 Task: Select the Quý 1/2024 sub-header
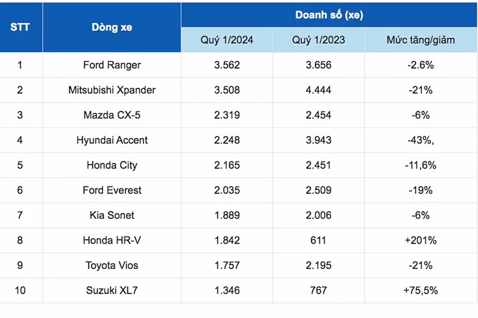click(227, 40)
